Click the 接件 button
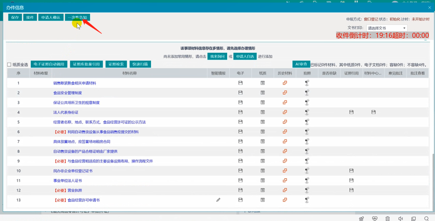The image size is (435, 221). [x=30, y=17]
